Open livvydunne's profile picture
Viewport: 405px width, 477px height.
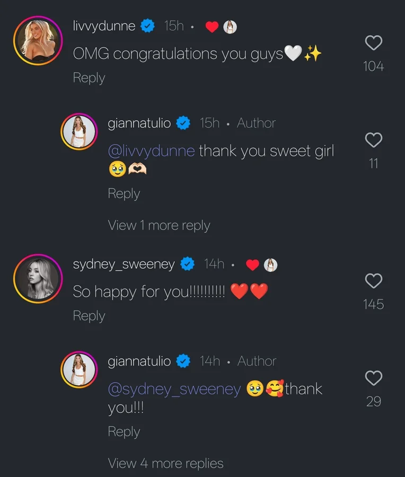pos(37,40)
